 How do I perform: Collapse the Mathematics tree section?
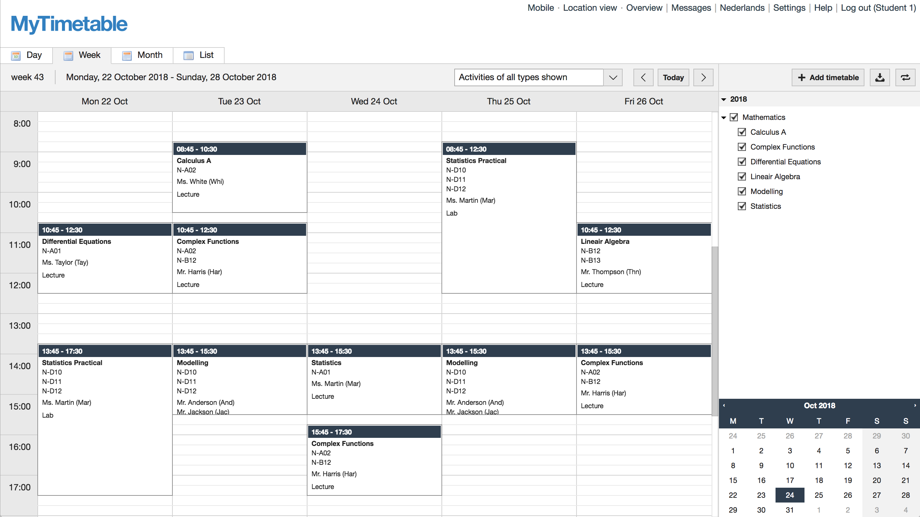point(724,117)
